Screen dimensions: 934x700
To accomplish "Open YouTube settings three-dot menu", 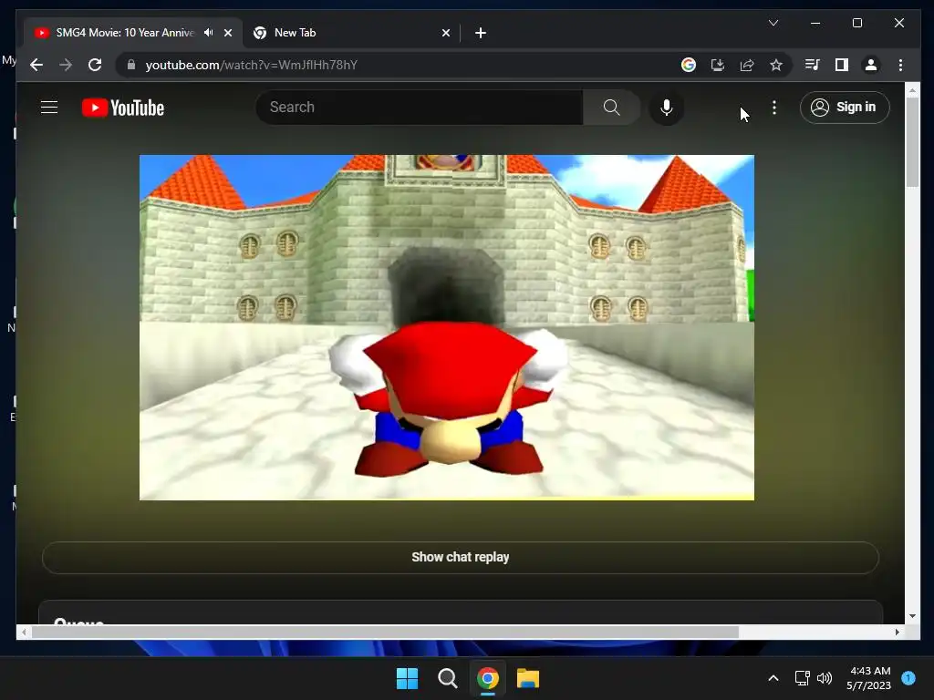I will tap(773, 108).
